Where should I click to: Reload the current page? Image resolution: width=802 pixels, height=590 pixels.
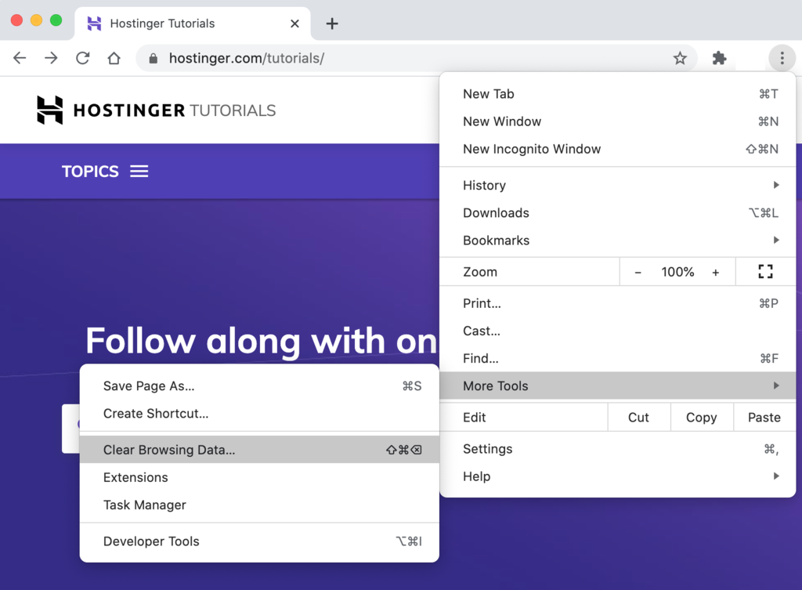(82, 57)
